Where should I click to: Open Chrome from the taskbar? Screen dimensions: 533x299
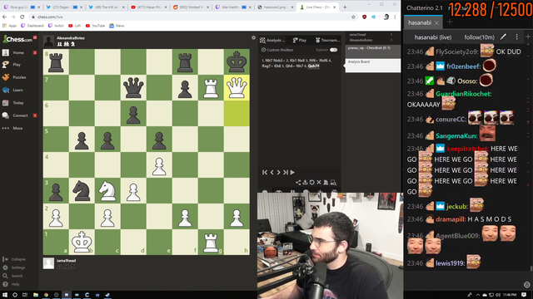[46, 295]
